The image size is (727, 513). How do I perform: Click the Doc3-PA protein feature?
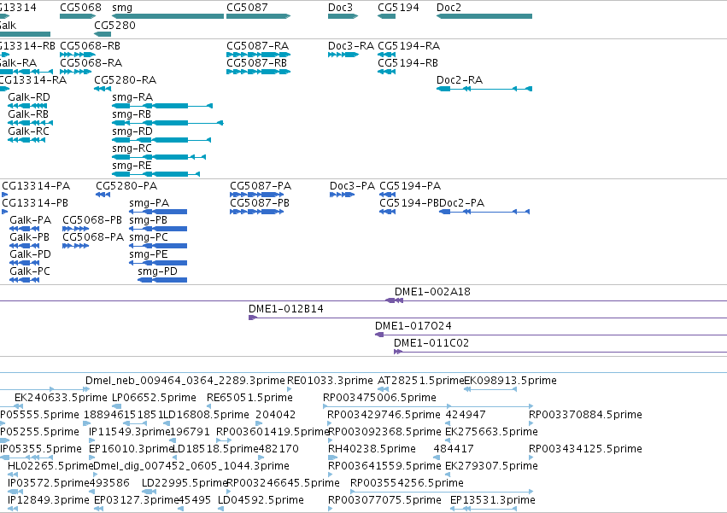343,195
